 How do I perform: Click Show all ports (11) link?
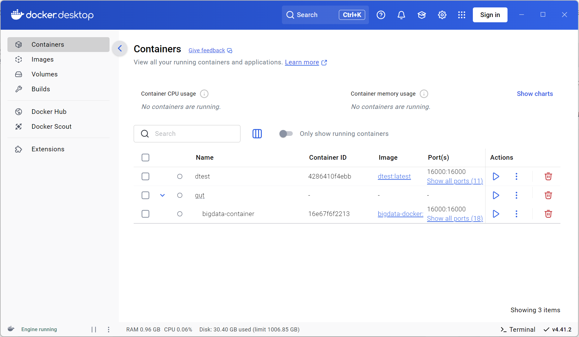pos(455,181)
